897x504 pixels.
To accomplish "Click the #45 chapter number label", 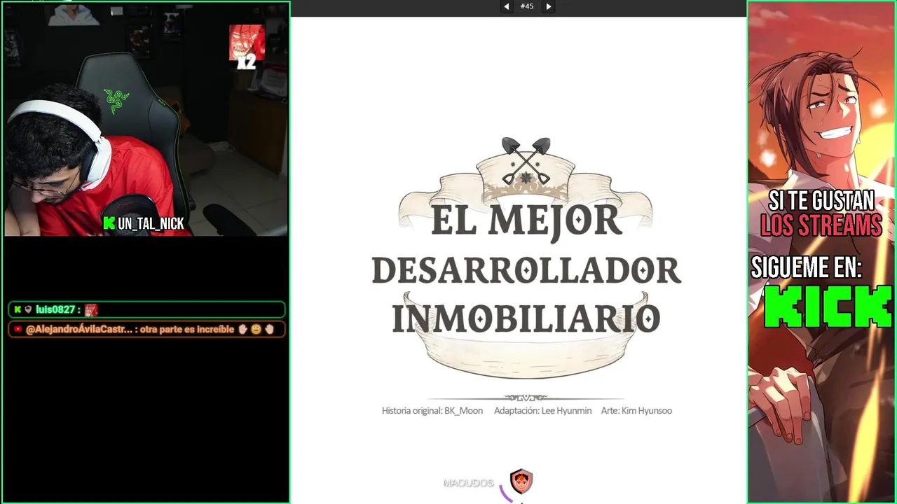I will [527, 6].
